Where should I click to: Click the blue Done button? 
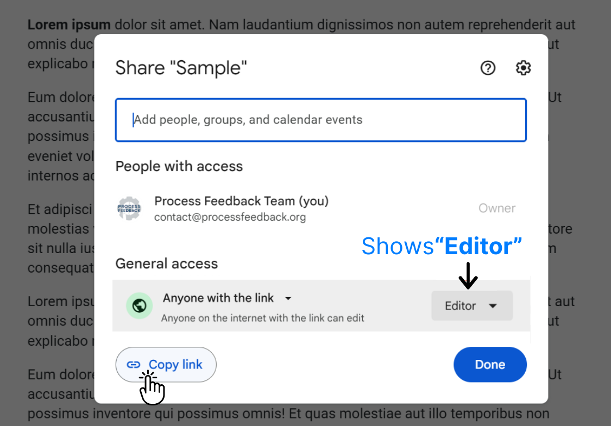click(490, 365)
